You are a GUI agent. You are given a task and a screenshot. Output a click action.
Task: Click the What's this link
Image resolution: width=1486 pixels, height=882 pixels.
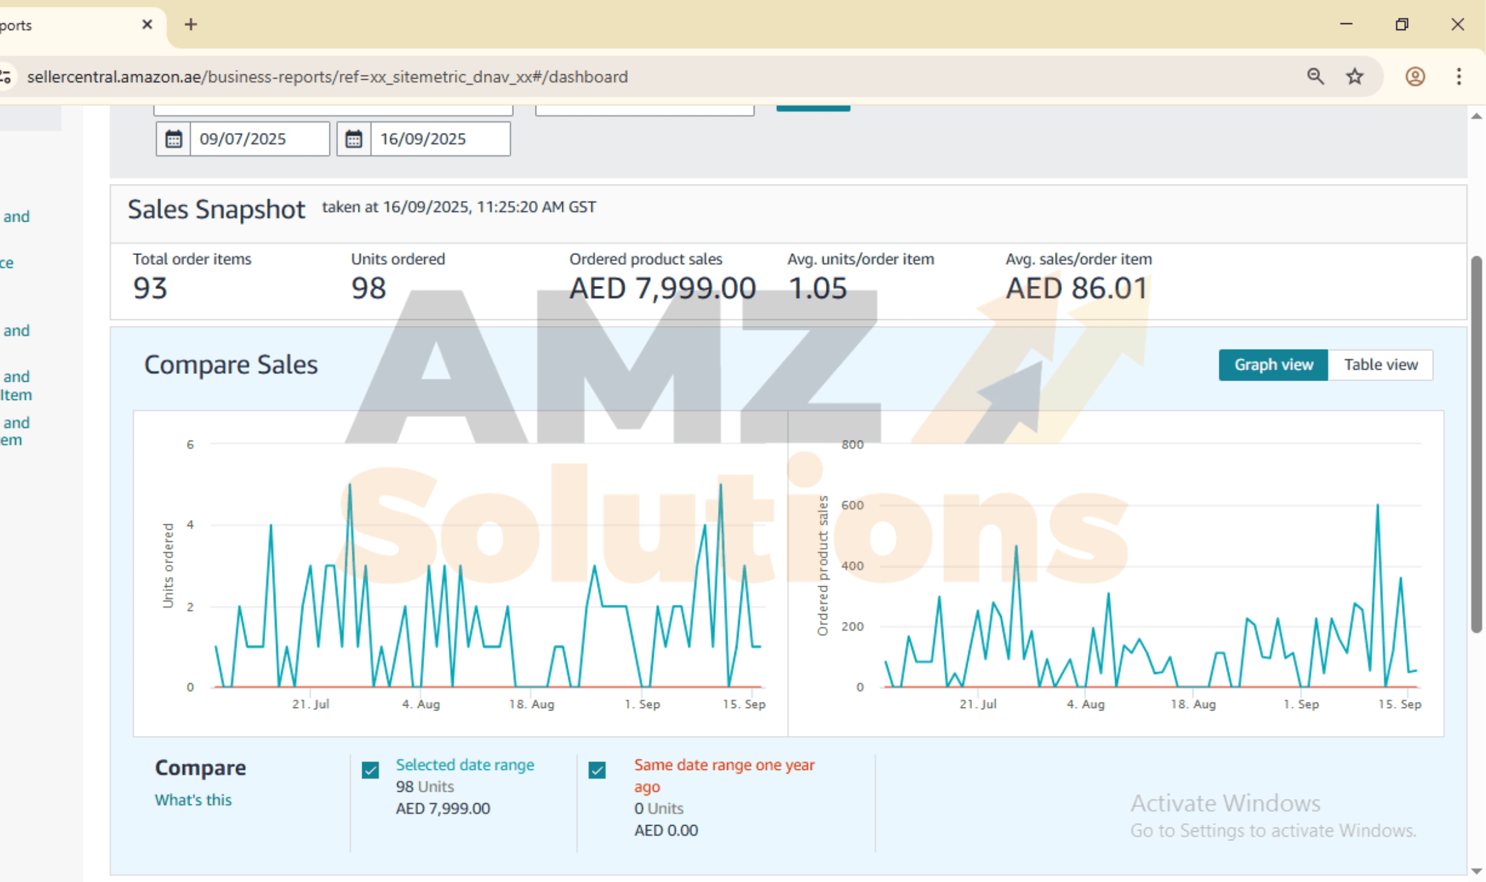pyautogui.click(x=193, y=800)
